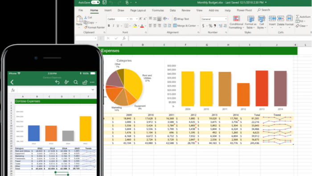Click the Search box in the ribbon
Screen dimensions: 312x176
[264, 10]
